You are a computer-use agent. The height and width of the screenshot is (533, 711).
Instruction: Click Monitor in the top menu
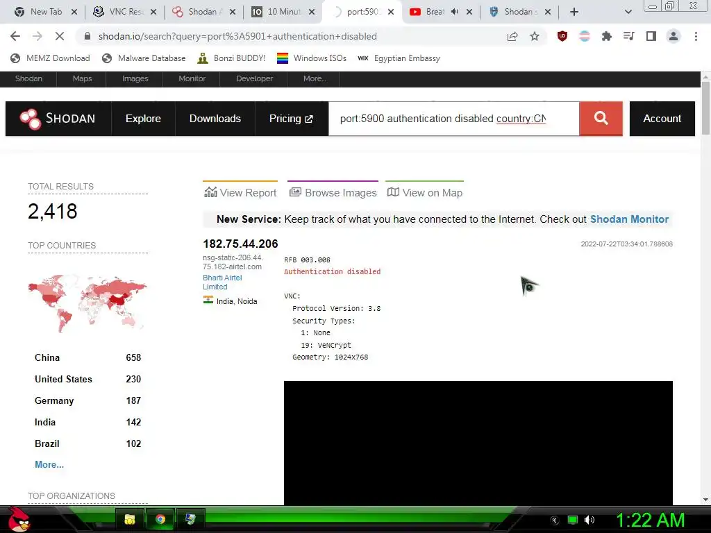click(x=192, y=78)
